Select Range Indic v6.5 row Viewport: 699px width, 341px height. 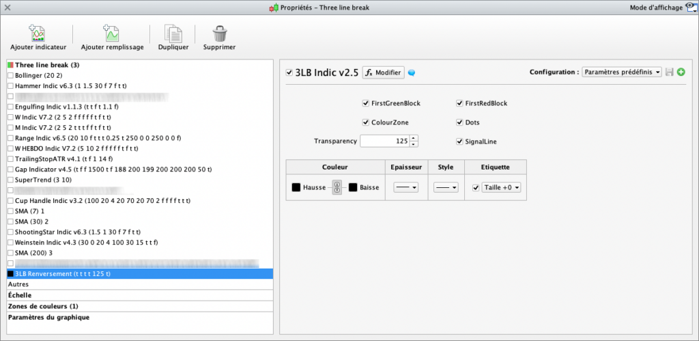pyautogui.click(x=139, y=138)
